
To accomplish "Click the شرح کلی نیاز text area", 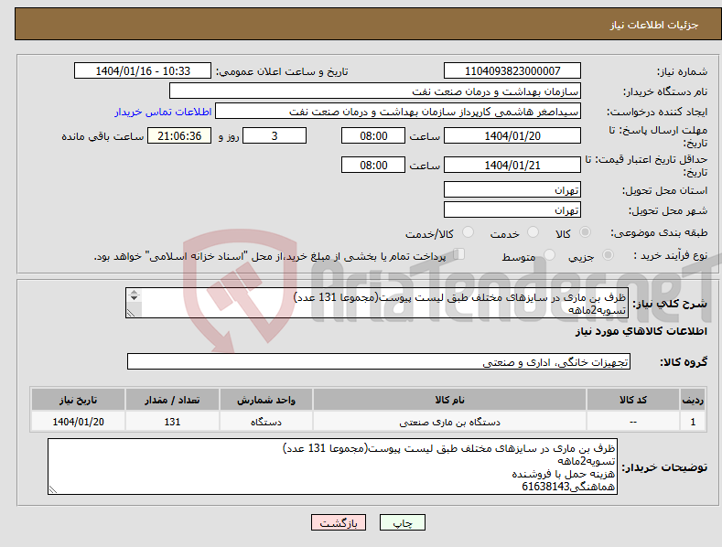I will (377, 303).
